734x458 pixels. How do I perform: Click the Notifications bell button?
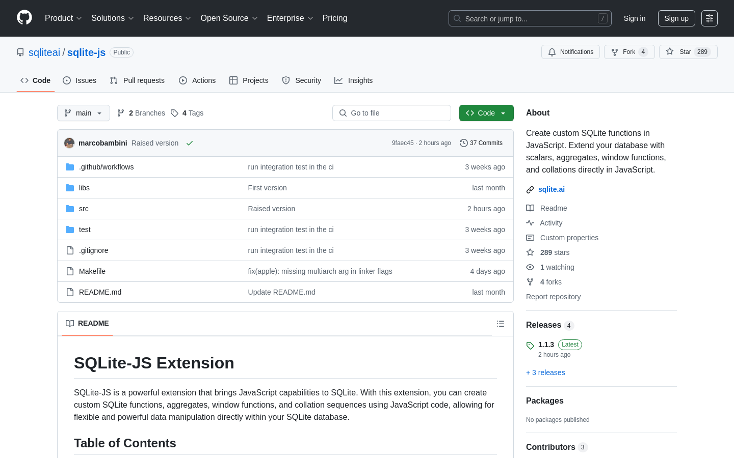[570, 52]
